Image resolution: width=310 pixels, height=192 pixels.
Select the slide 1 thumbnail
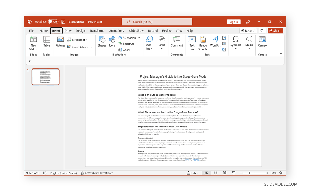[x=45, y=76]
